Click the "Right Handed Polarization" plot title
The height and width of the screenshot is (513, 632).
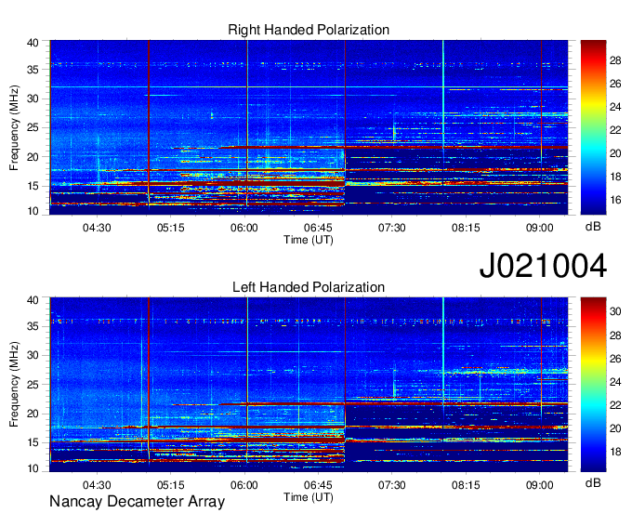tap(309, 30)
